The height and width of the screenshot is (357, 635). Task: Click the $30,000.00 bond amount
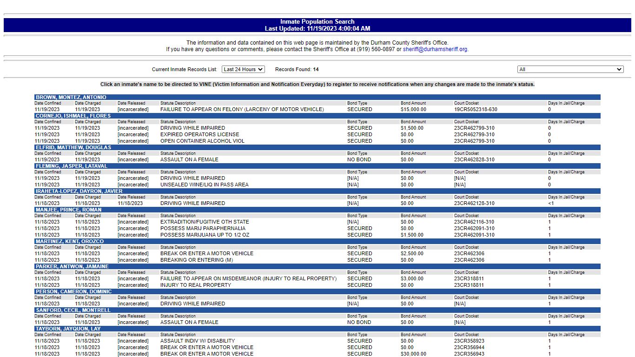[413, 354]
